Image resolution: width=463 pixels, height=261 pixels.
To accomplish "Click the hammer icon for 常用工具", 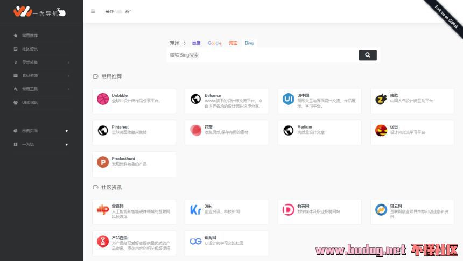I will pyautogui.click(x=16, y=89).
